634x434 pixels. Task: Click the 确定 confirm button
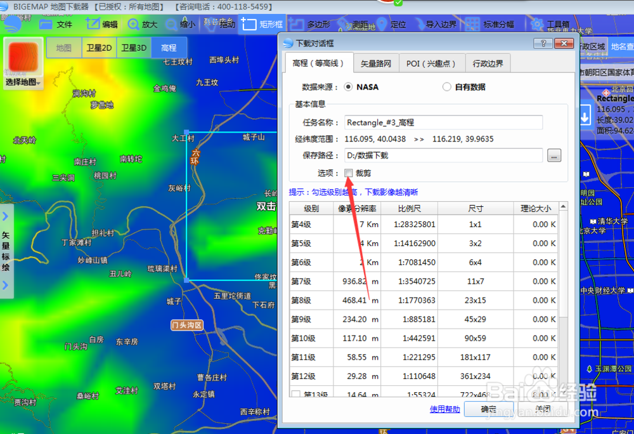coord(489,409)
